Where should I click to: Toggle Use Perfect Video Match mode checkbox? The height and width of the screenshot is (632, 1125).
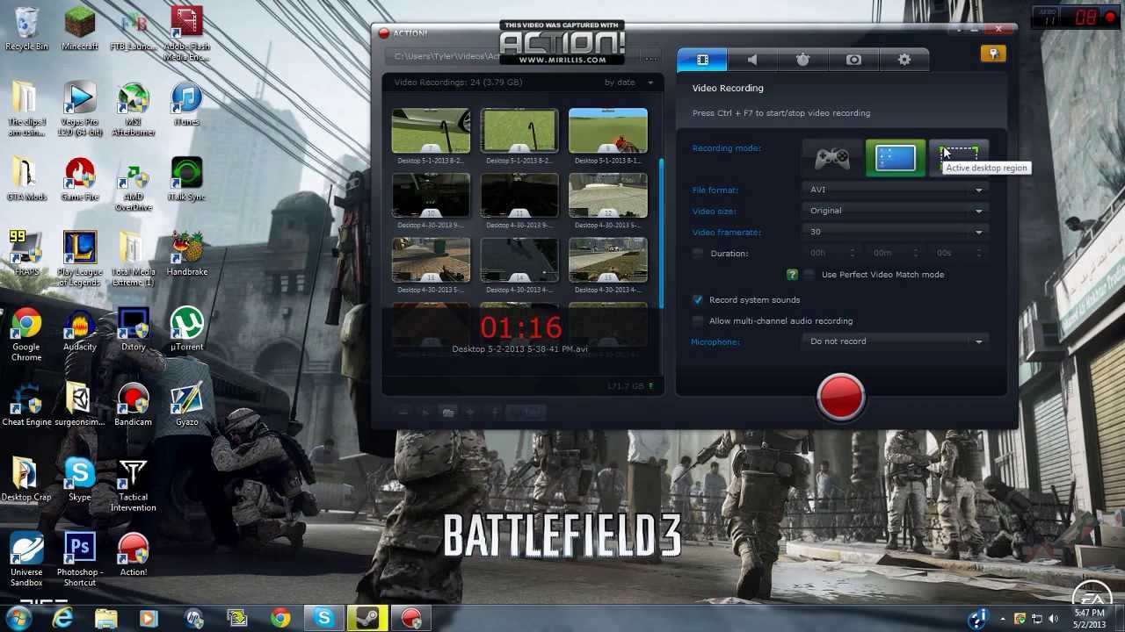click(809, 275)
